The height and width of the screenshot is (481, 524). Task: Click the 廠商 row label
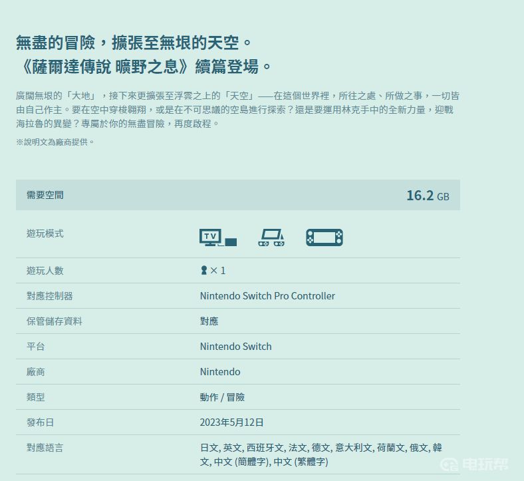pyautogui.click(x=36, y=372)
